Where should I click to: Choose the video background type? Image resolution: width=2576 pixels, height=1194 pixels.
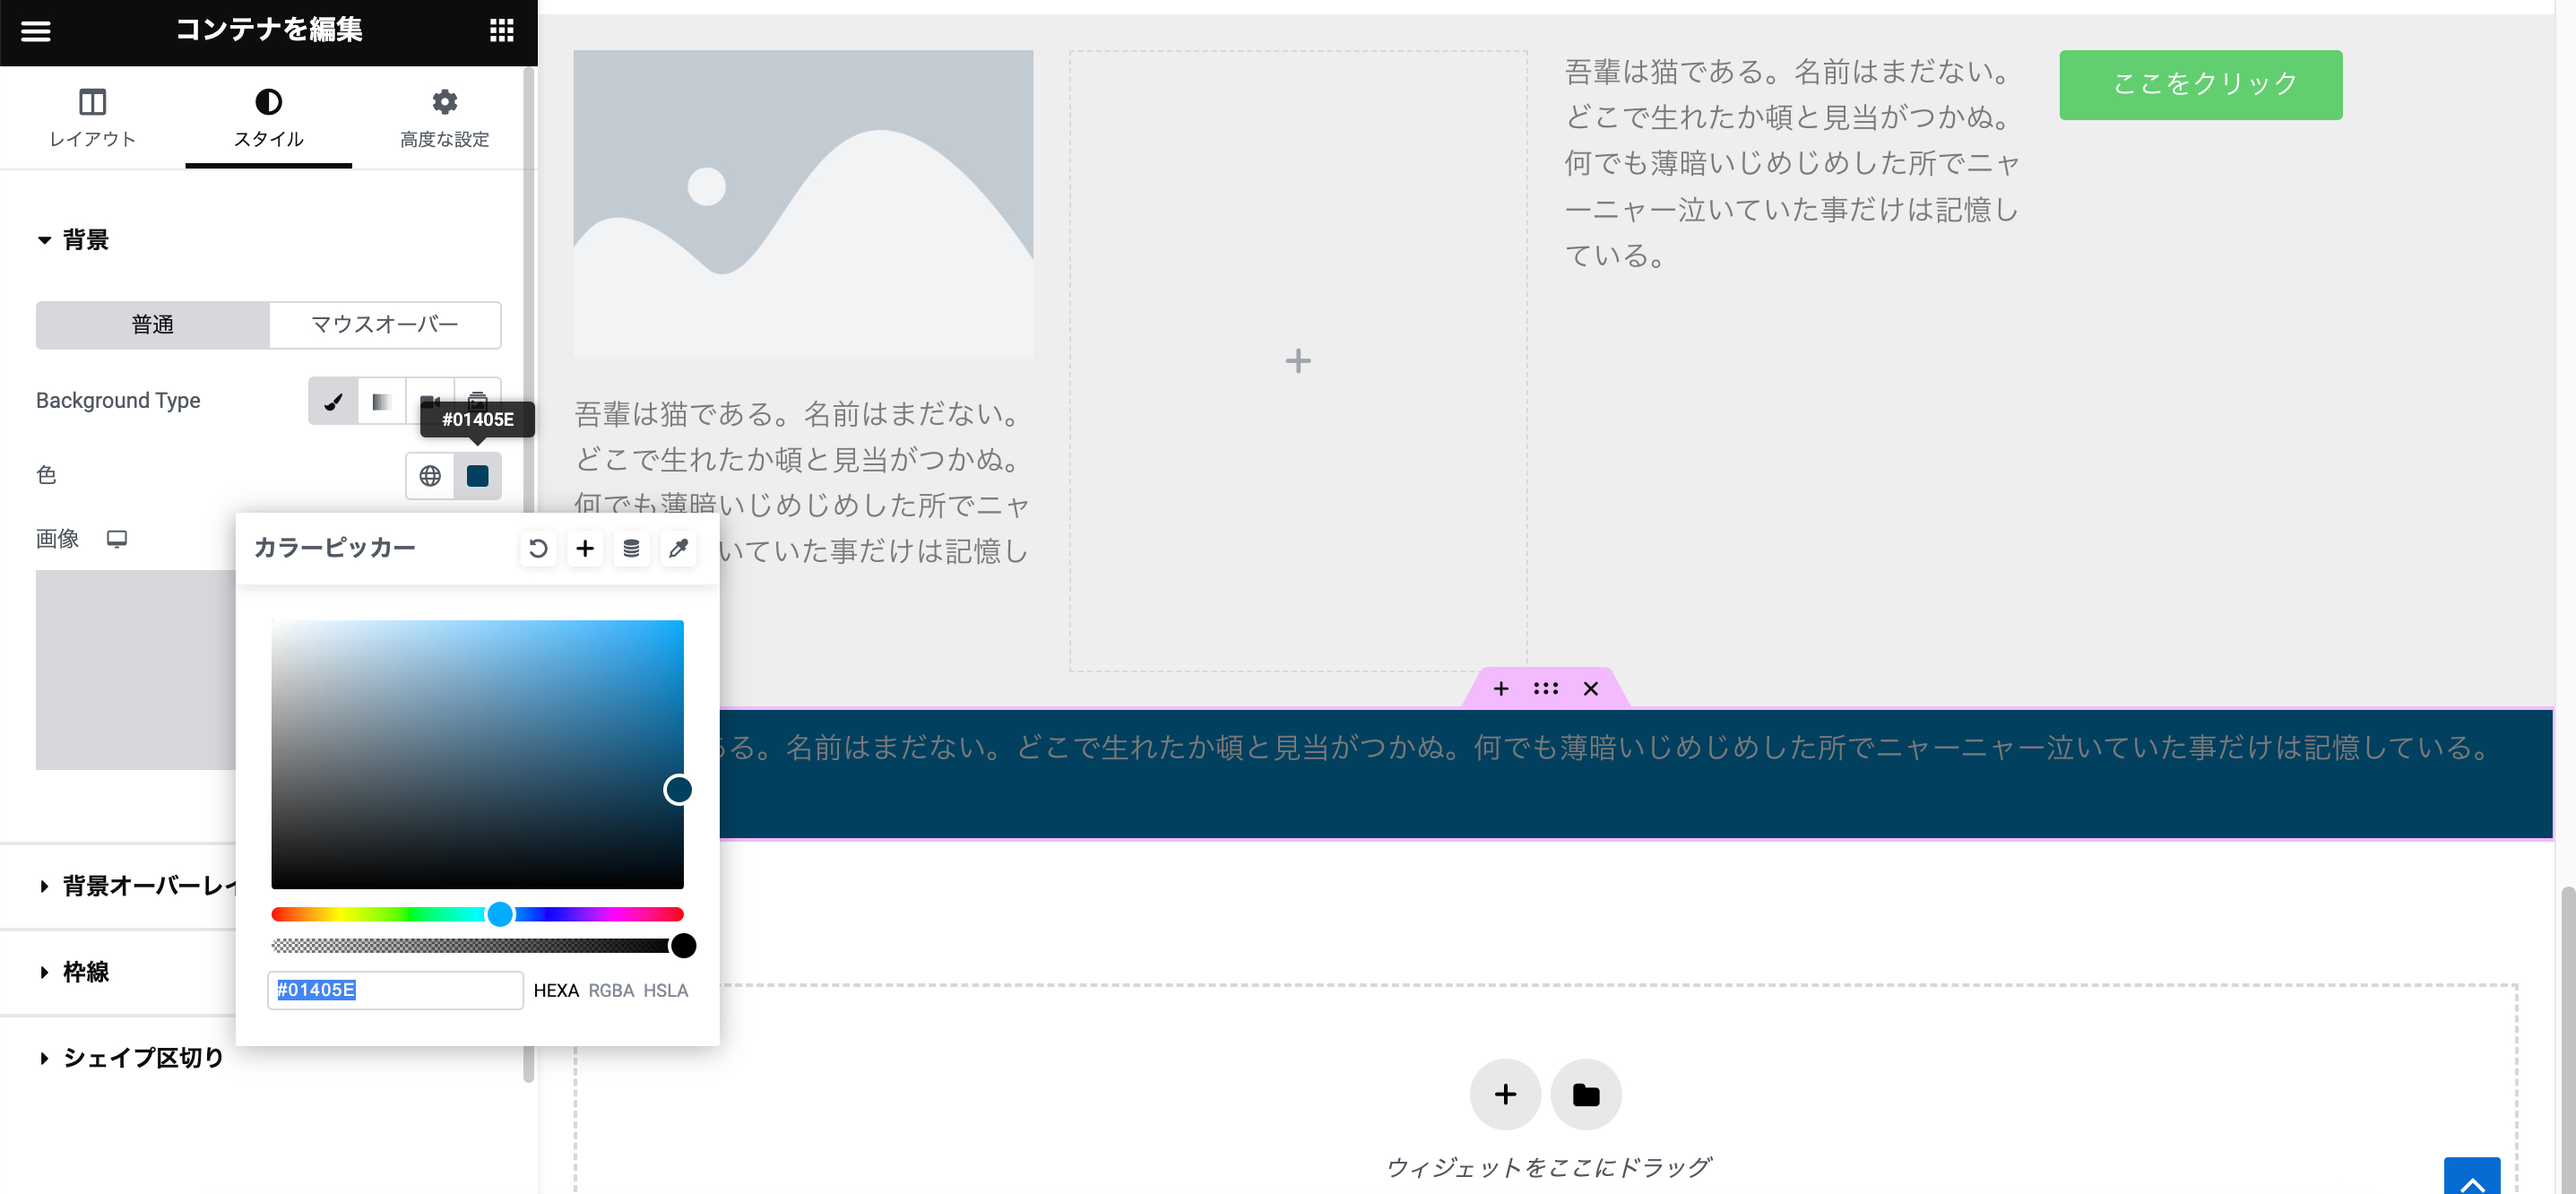[429, 400]
